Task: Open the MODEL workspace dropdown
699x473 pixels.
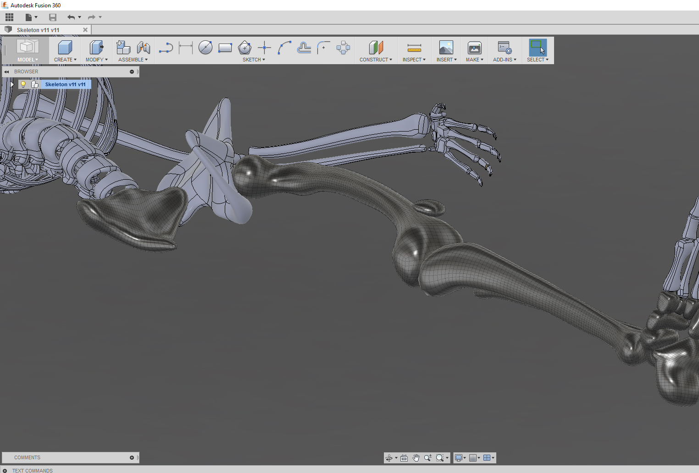Action: [28, 60]
